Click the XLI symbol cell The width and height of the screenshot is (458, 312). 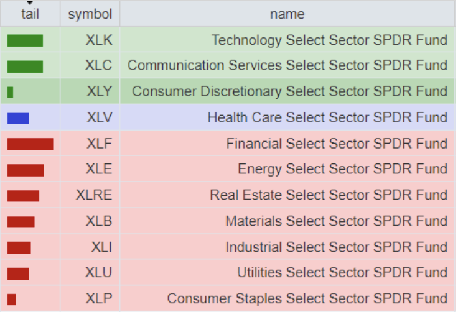(101, 247)
